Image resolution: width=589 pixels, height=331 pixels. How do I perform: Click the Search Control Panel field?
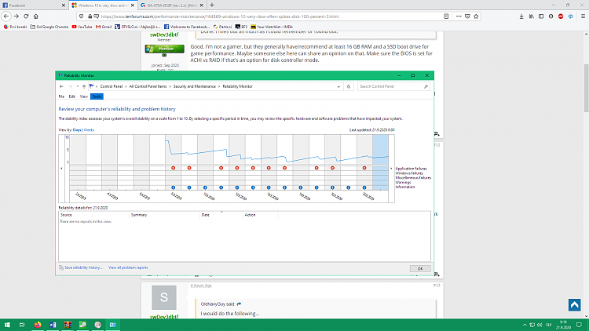coord(393,86)
